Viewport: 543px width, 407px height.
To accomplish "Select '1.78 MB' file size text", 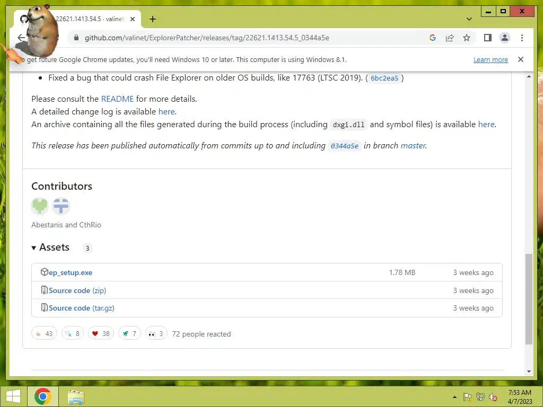I will coord(402,272).
